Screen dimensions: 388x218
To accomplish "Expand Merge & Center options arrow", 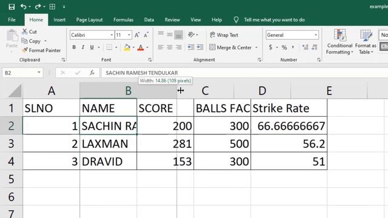I will (256, 47).
